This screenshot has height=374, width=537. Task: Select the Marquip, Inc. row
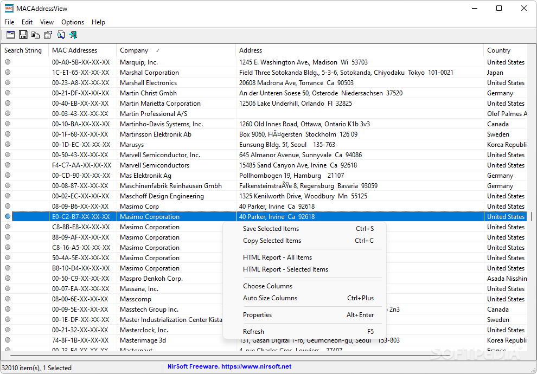[x=264, y=62]
